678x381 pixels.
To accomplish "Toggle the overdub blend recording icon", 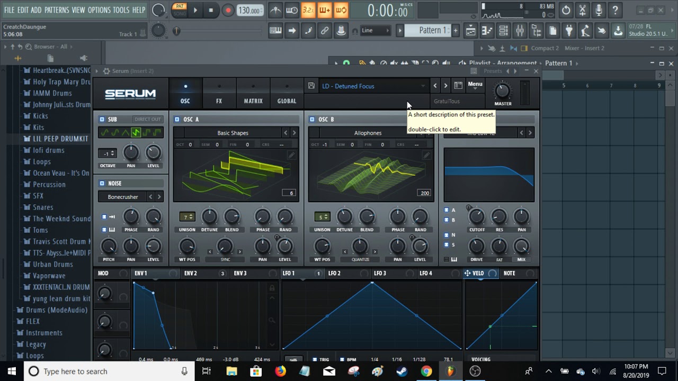I will coord(325,10).
